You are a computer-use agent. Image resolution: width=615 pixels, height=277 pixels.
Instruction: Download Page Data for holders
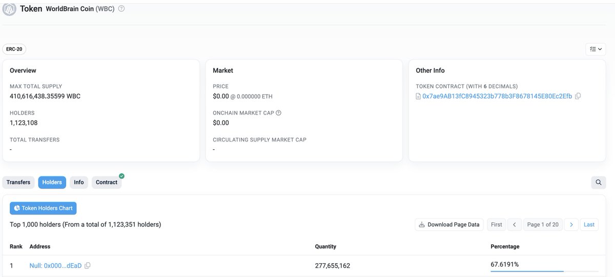pos(449,224)
